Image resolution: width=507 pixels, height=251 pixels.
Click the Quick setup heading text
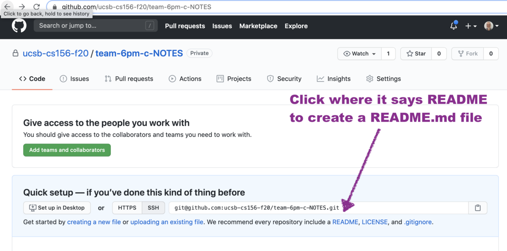point(134,193)
